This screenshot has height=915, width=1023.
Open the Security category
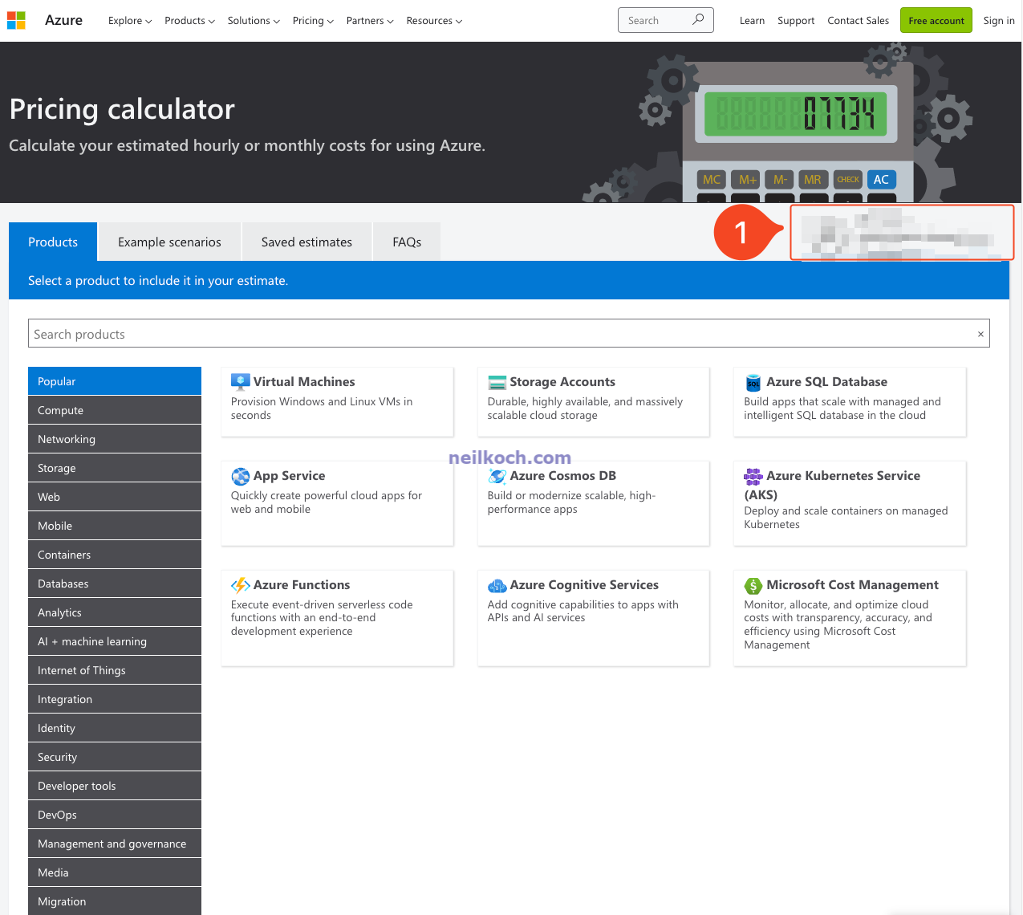(115, 757)
